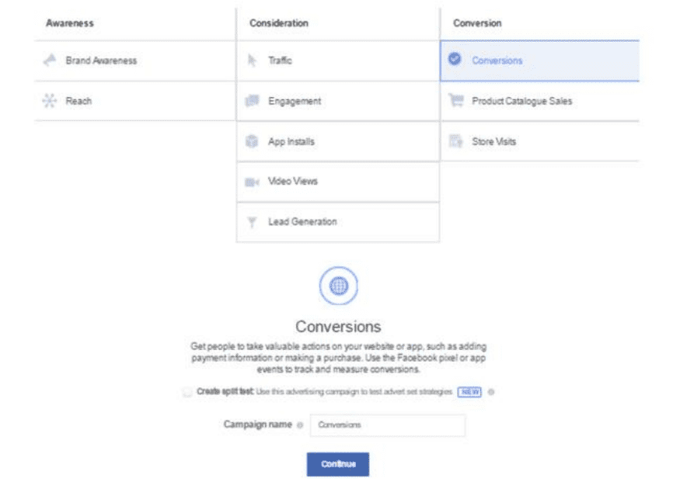This screenshot has width=673, height=482.
Task: Click the Video Views camera icon
Action: click(x=252, y=182)
